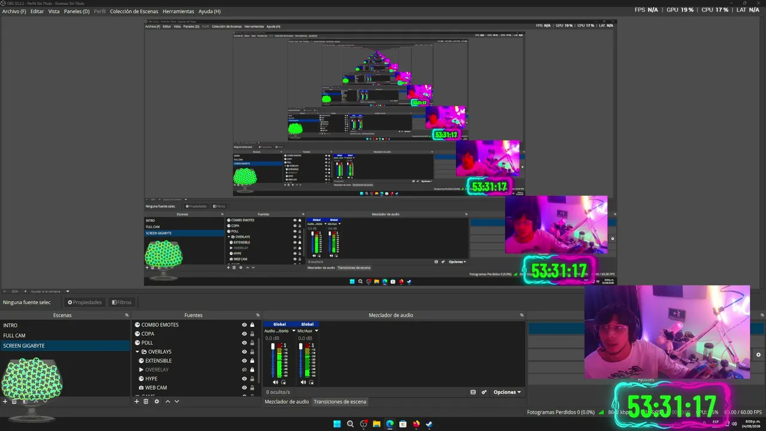766x431 pixels.
Task: Select the EXTENSIBLE source
Action: coord(159,361)
